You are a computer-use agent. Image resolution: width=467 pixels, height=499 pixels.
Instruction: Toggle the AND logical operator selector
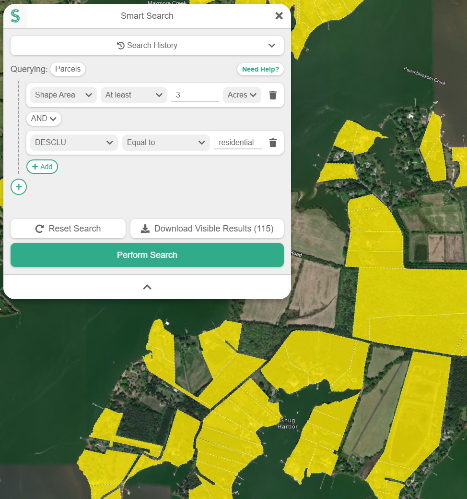pyautogui.click(x=44, y=119)
